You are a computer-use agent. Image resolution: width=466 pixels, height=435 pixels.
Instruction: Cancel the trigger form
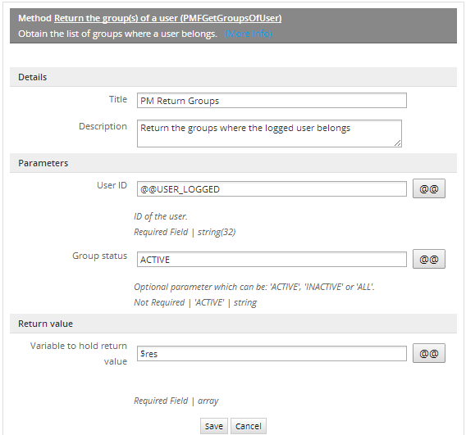click(x=248, y=426)
